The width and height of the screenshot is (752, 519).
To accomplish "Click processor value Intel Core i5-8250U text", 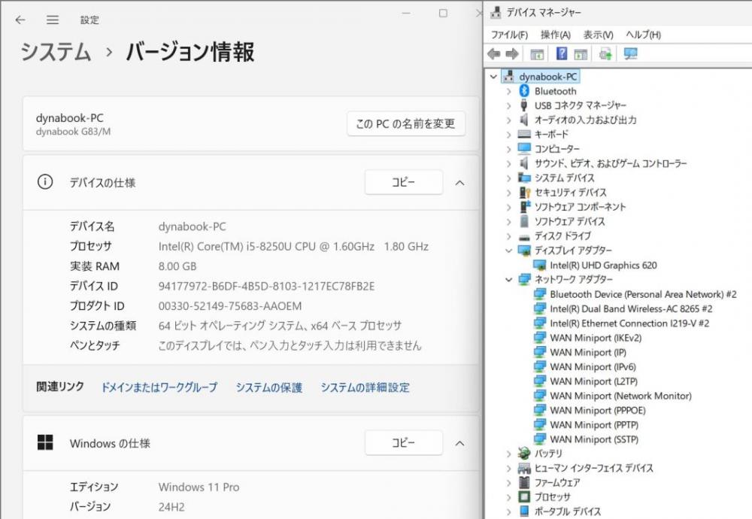I will tap(293, 247).
